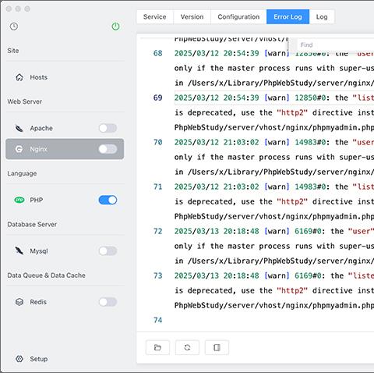374x373 pixels.
Task: Open log folder with folder icon button
Action: click(x=157, y=347)
